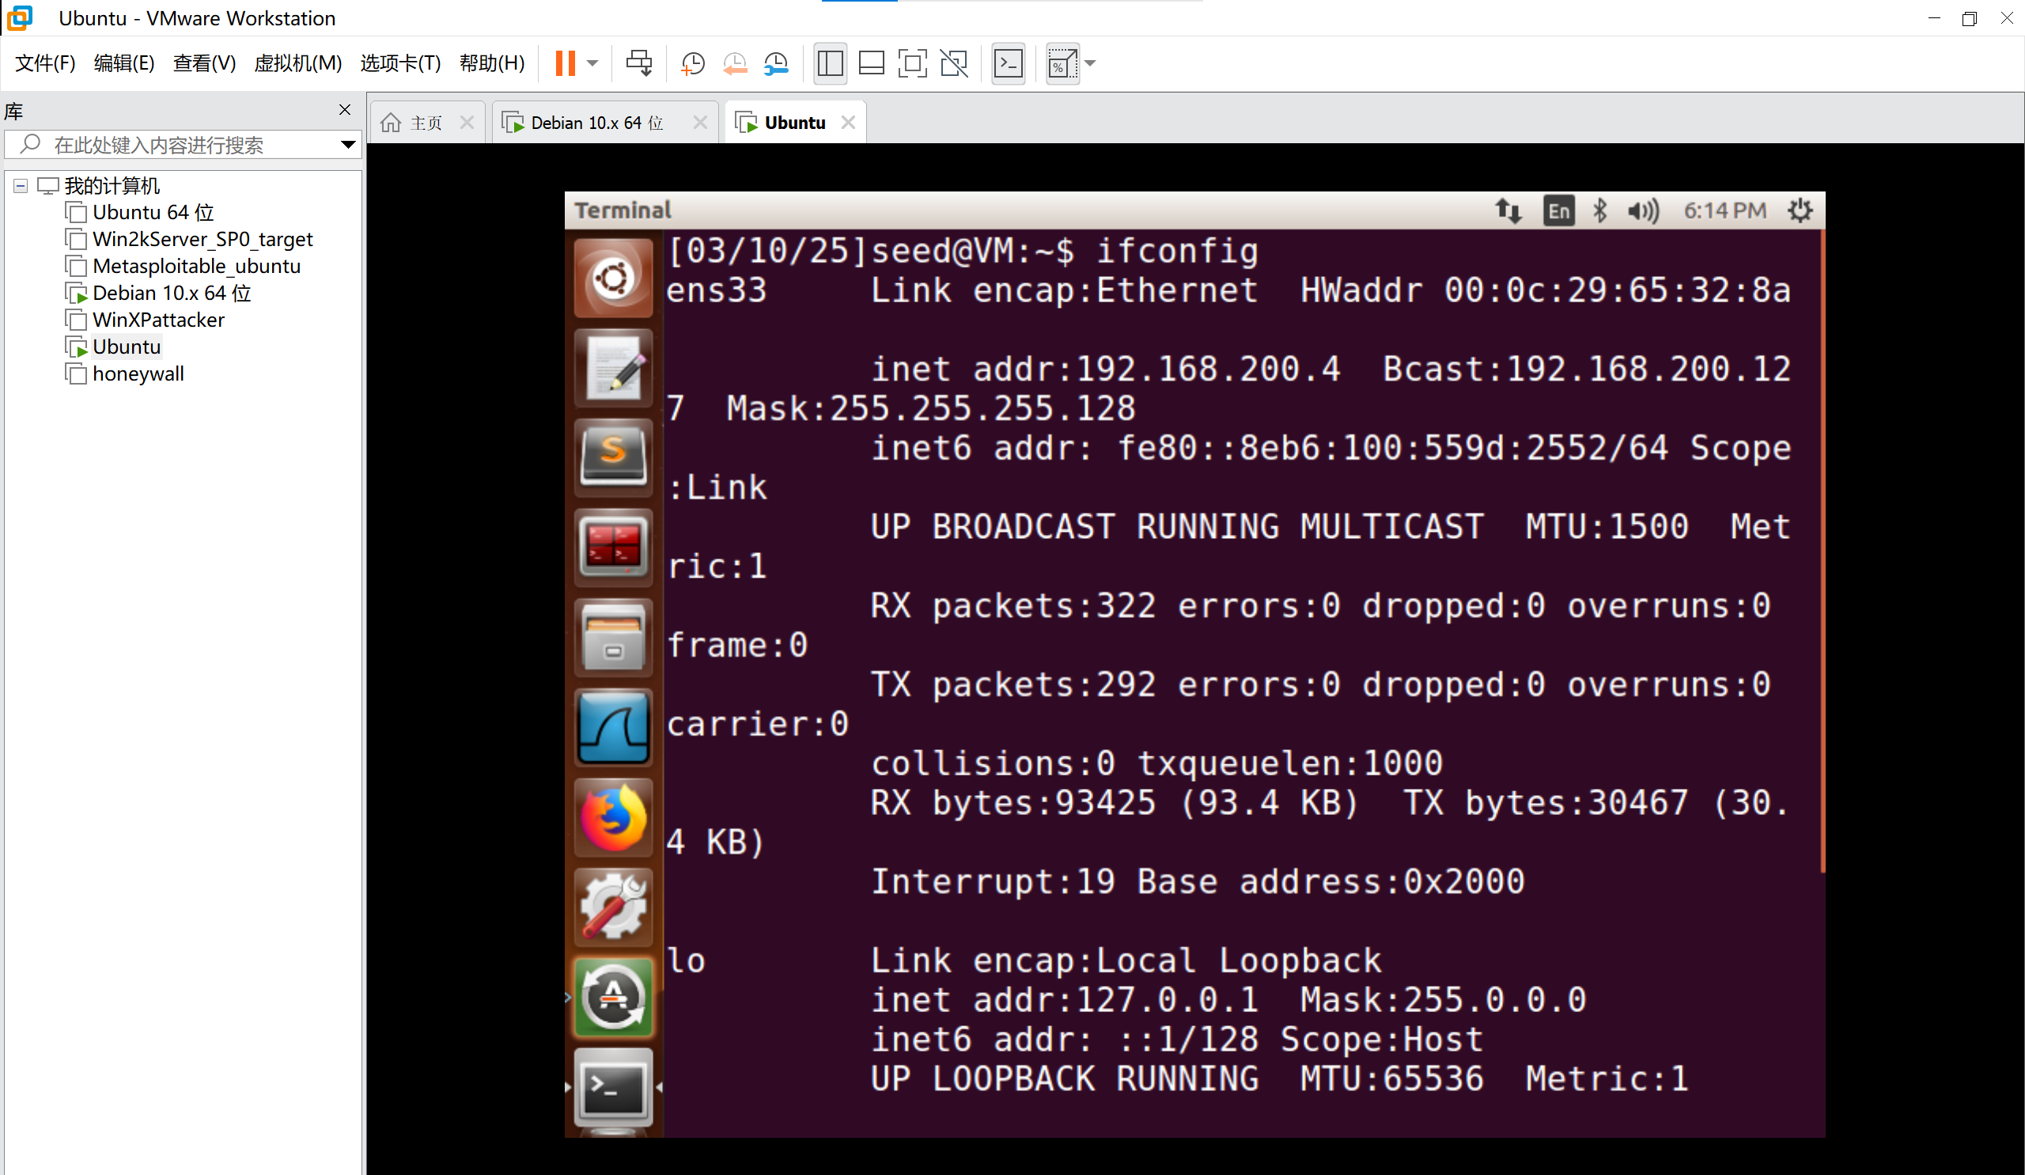Switch to Debian 10.x 64 位 tab
2025x1175 pixels.
click(x=596, y=122)
